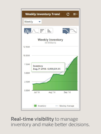The height and width of the screenshot is (134, 101).
Task: Toggle Moving Average series in legend
Action: (65, 106)
